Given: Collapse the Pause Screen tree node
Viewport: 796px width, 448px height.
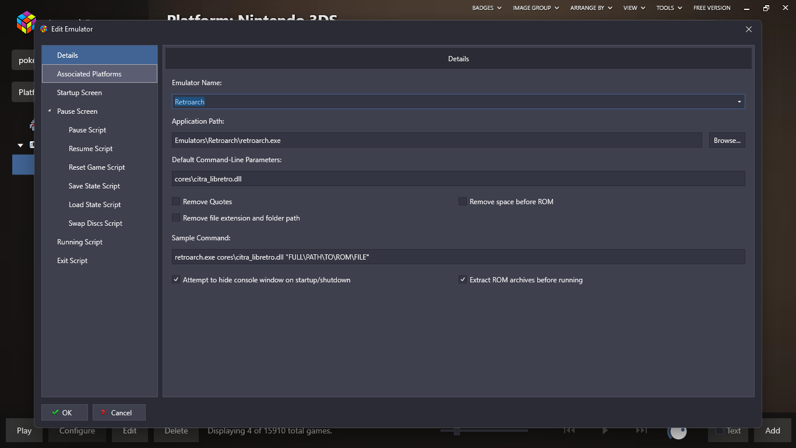Looking at the screenshot, I should point(50,111).
